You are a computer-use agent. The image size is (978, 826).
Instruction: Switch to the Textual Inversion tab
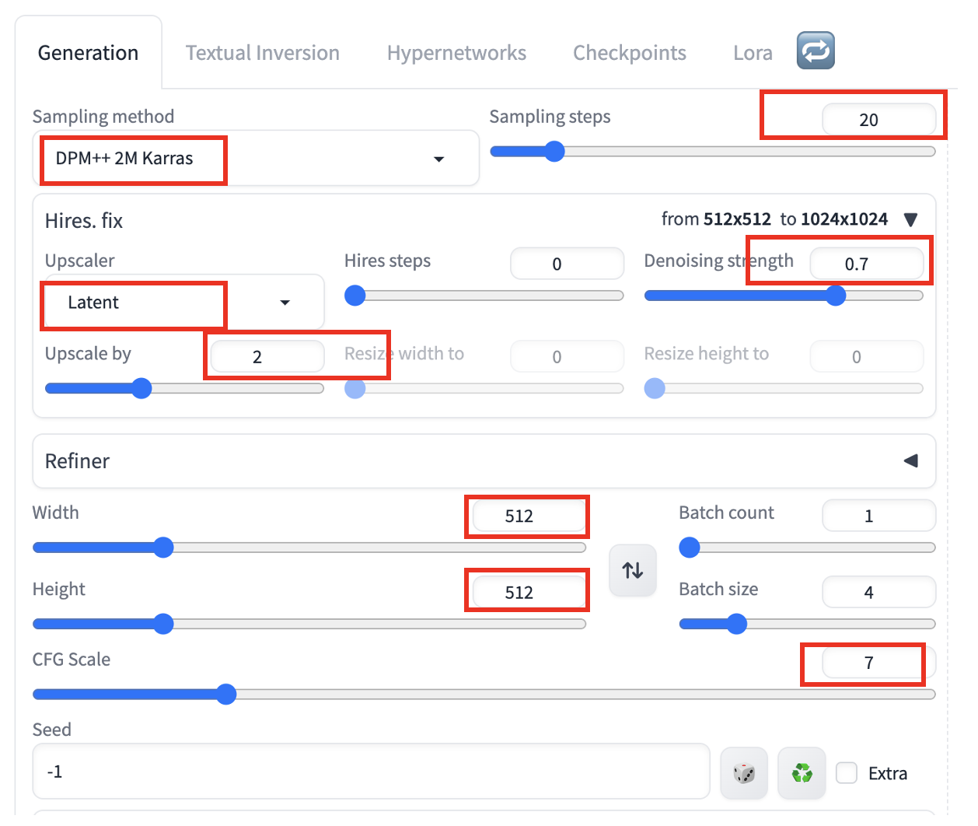262,52
